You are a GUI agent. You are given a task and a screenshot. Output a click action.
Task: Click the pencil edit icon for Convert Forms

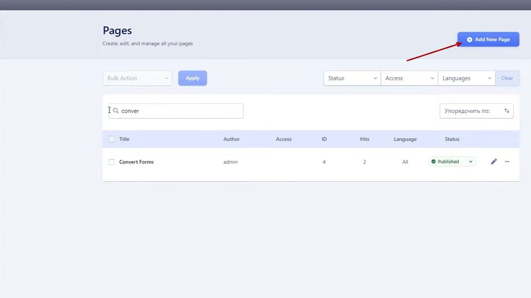[x=494, y=162]
